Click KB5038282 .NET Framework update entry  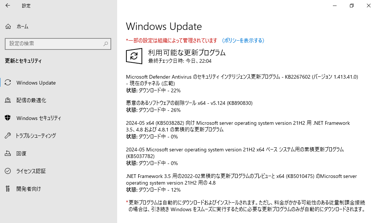click(238, 126)
